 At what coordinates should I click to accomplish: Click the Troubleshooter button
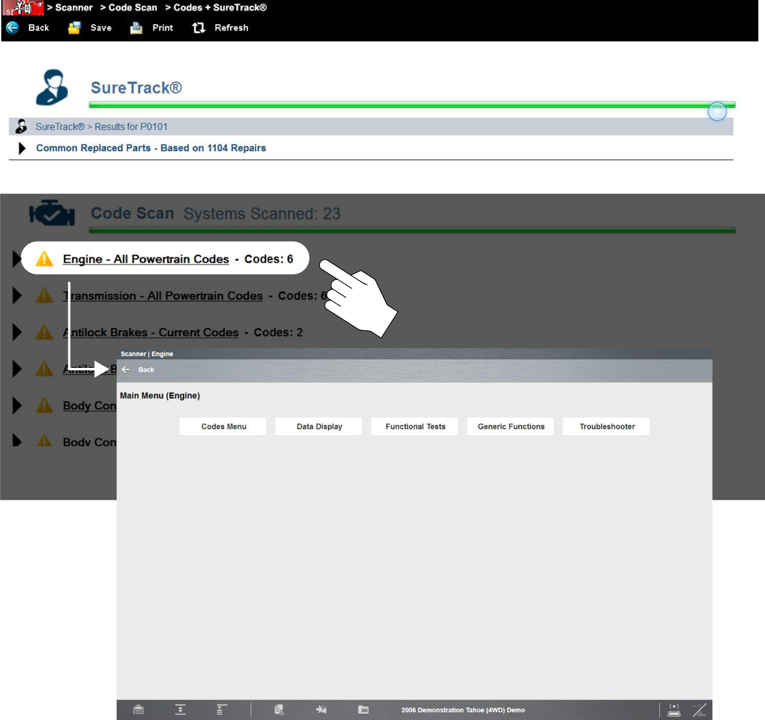tap(606, 426)
